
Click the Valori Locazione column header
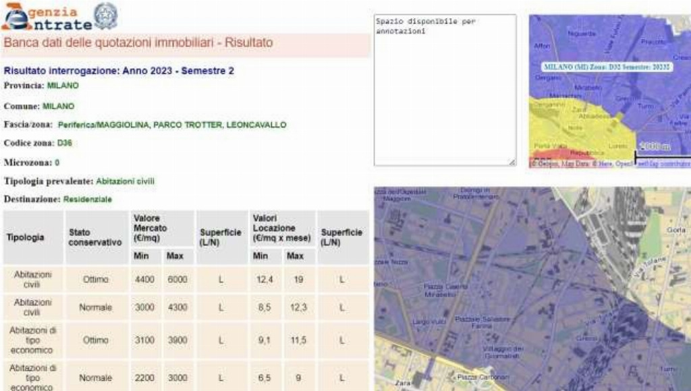pos(281,229)
